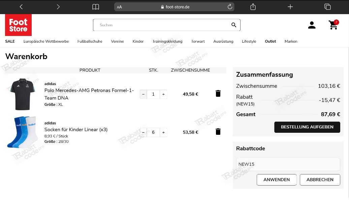Open a new tab with the plus icon
Image resolution: width=349 pixels, height=200 pixels.
(x=290, y=7)
